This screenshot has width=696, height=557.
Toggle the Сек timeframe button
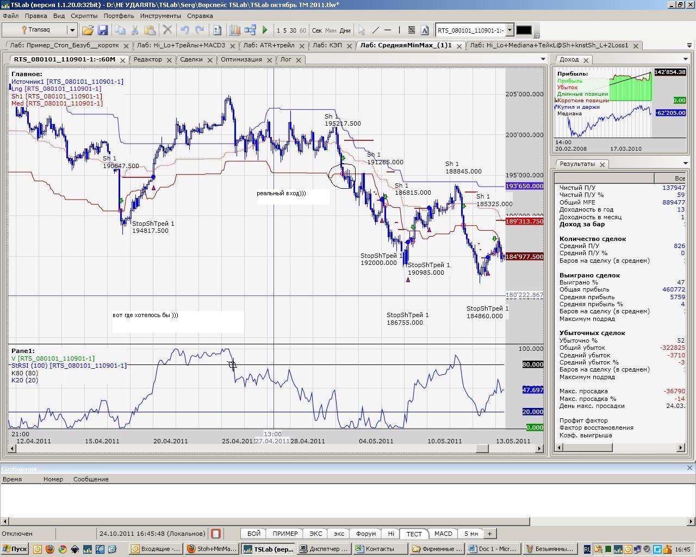click(316, 30)
